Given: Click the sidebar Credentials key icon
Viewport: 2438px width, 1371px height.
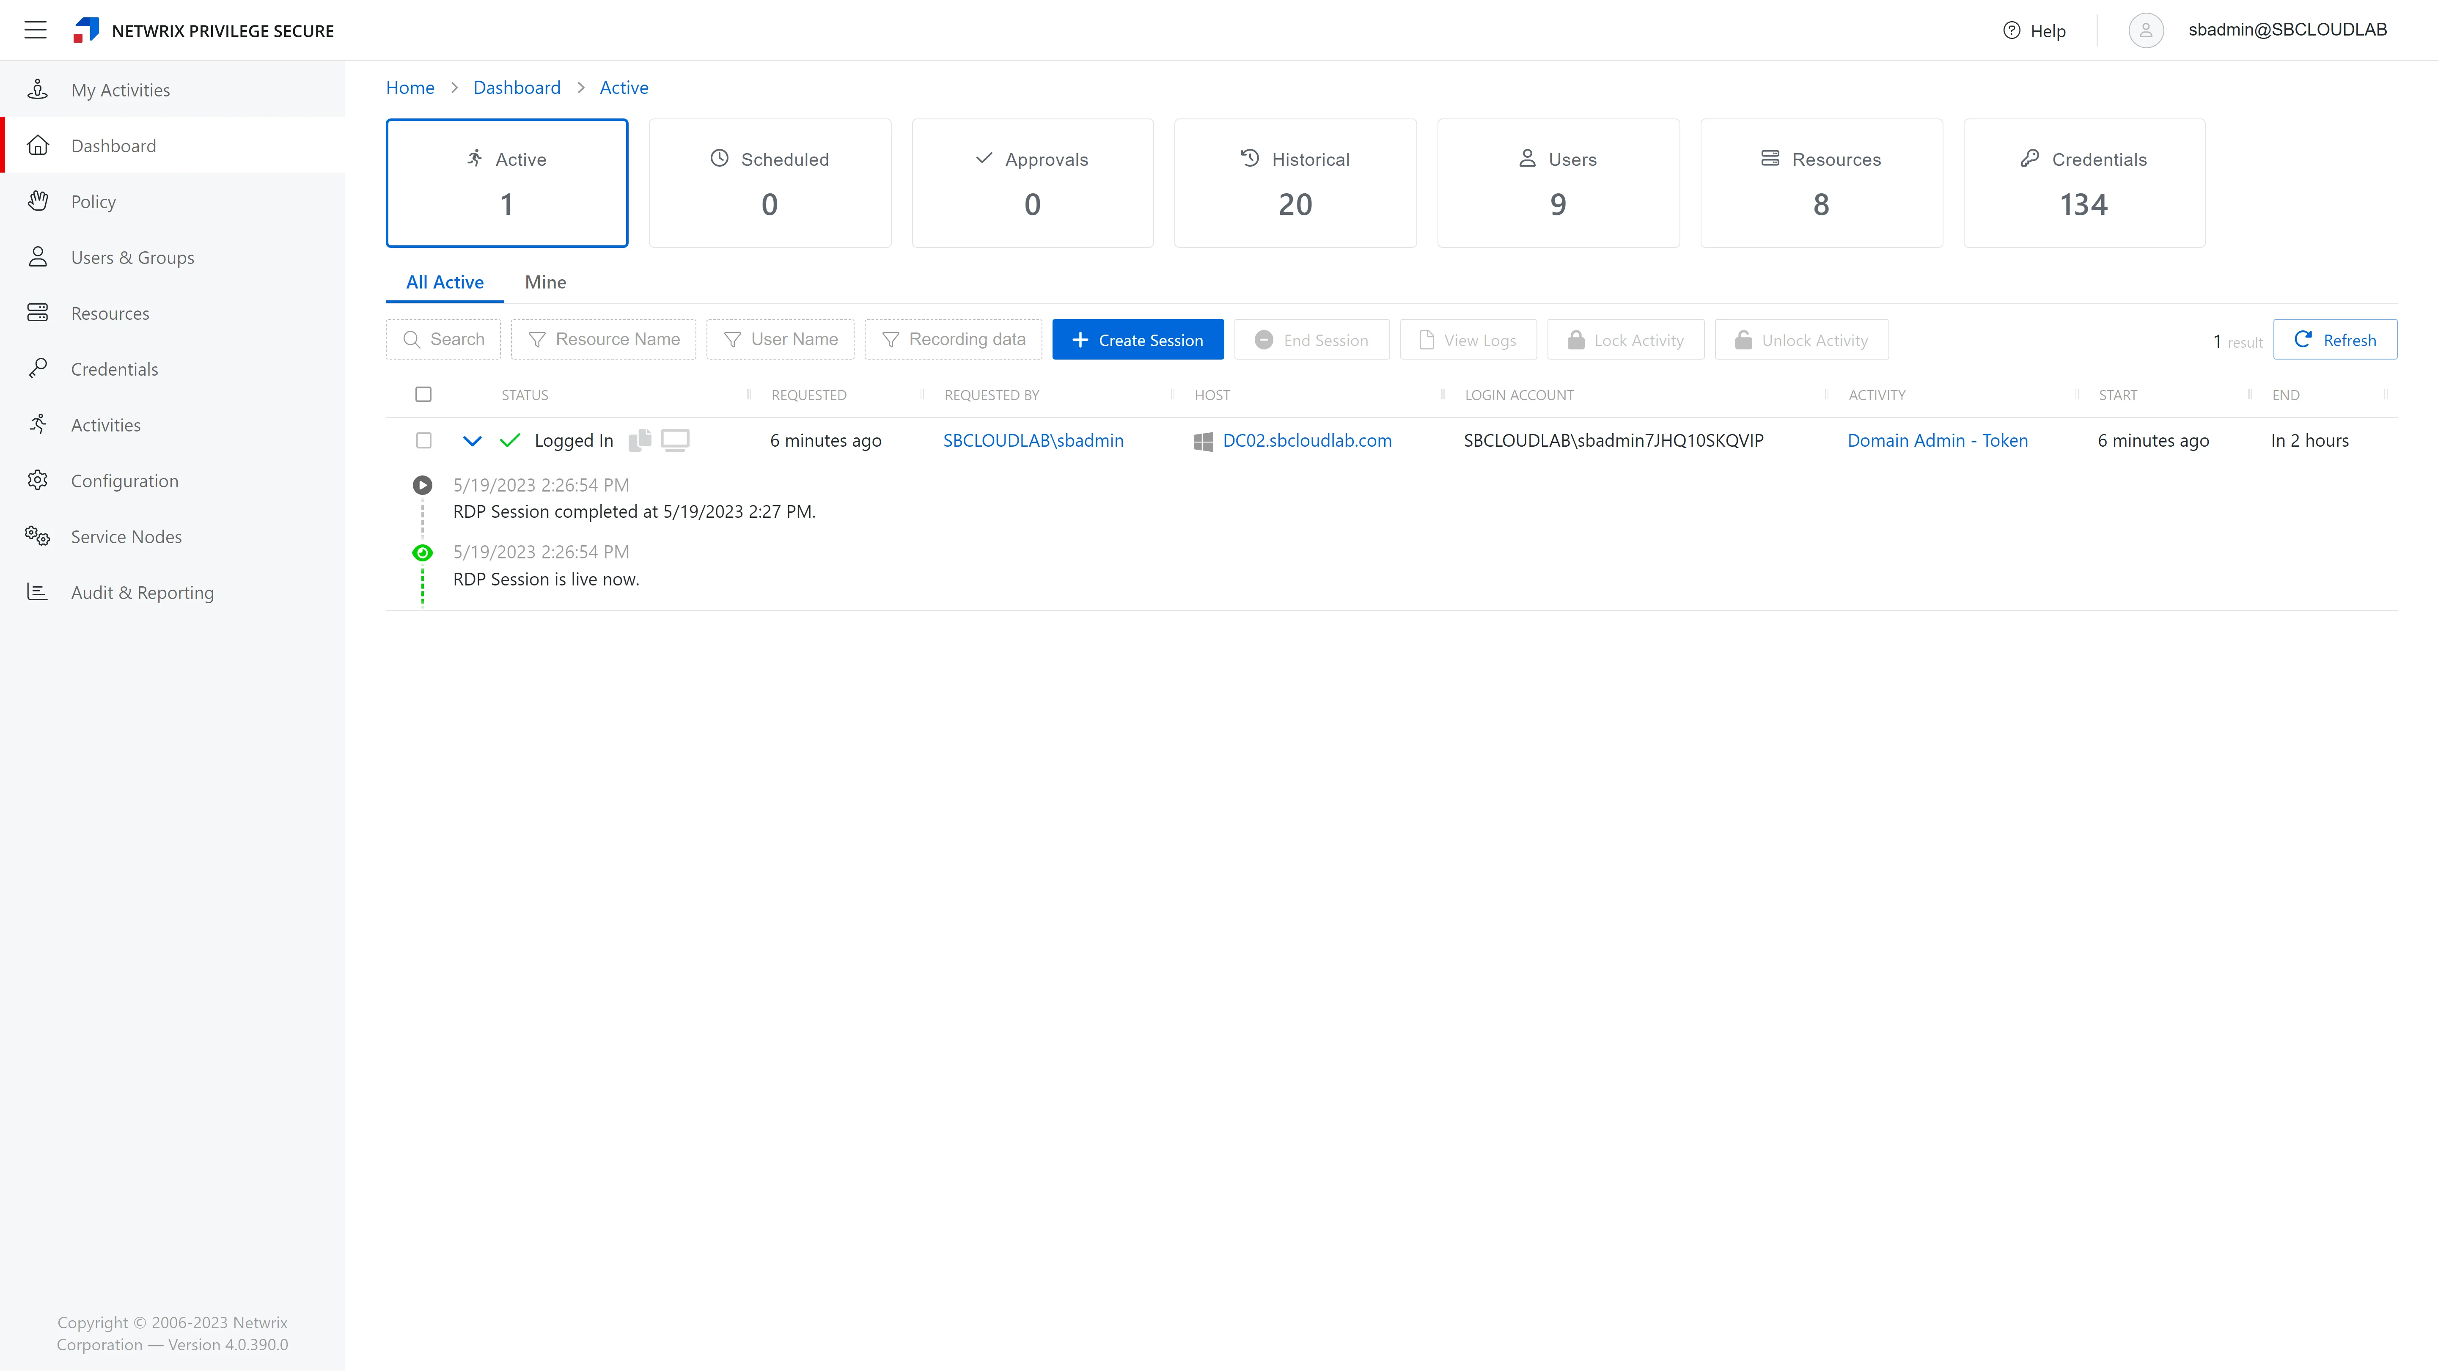Looking at the screenshot, I should tap(38, 368).
